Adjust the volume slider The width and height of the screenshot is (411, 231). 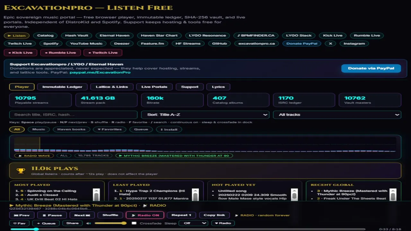tap(110, 223)
